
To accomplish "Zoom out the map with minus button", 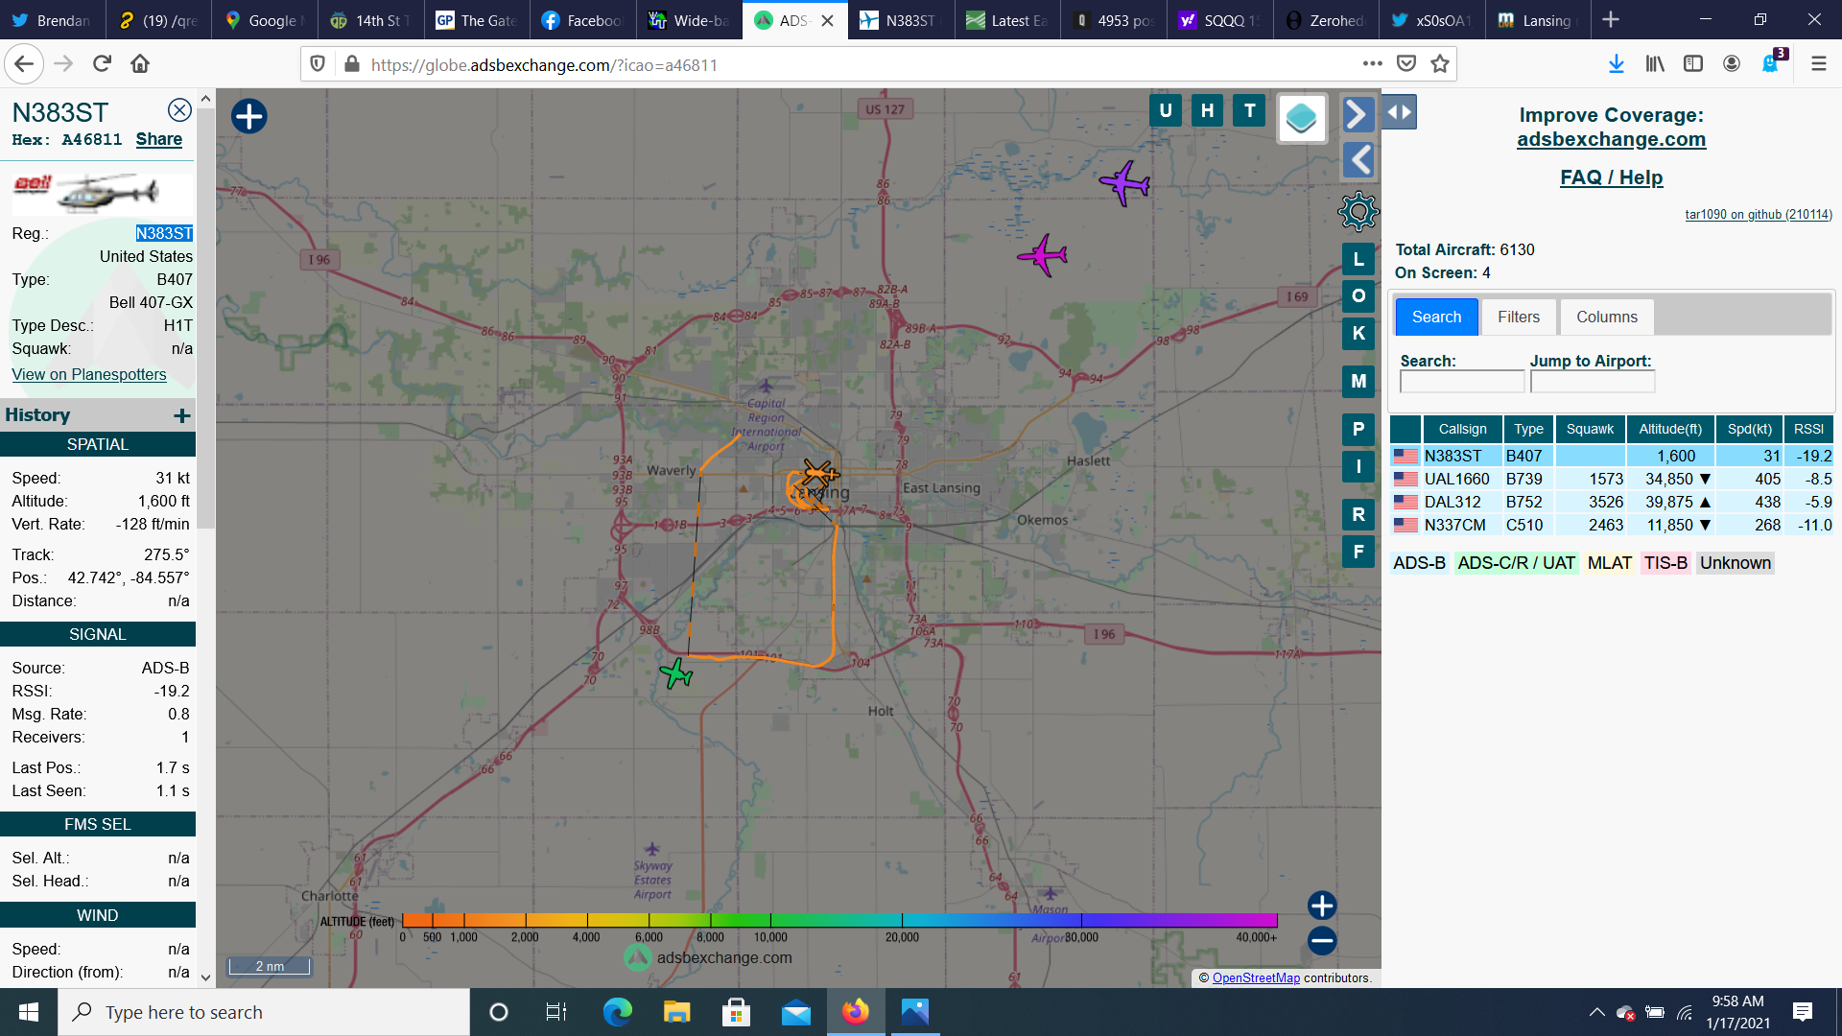I will [x=1322, y=941].
